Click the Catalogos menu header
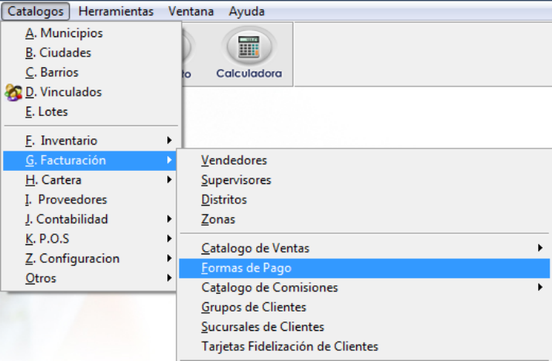This screenshot has width=552, height=361. pos(36,12)
